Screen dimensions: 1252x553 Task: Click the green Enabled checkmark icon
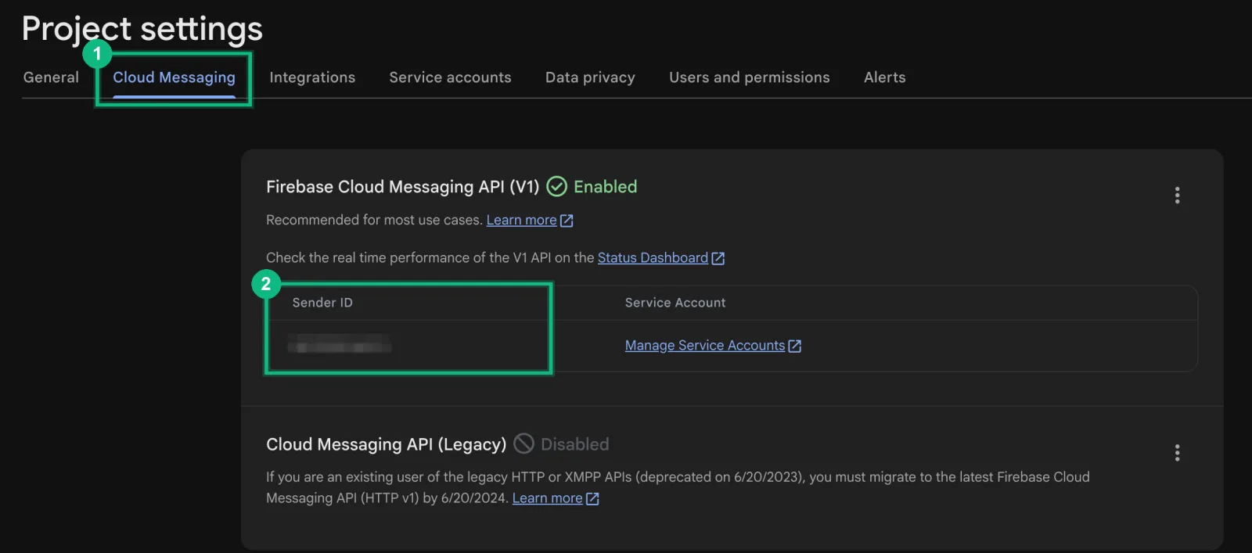coord(556,186)
